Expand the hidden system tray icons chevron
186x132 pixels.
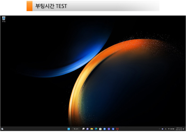pyautogui.click(x=159, y=129)
